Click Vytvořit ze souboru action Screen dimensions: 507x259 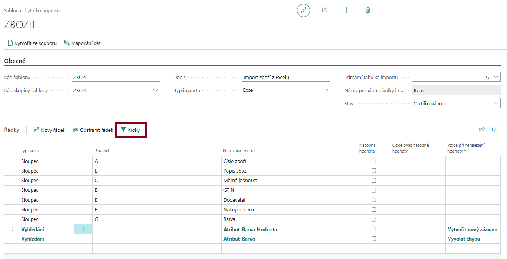pos(32,43)
